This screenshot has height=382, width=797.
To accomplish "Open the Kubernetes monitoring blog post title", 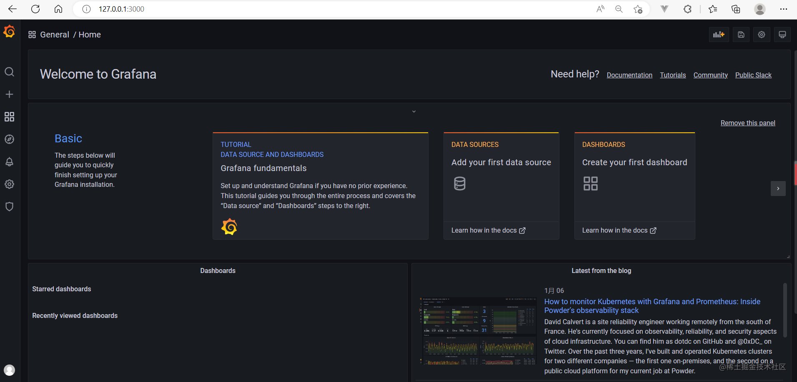I will tap(652, 306).
